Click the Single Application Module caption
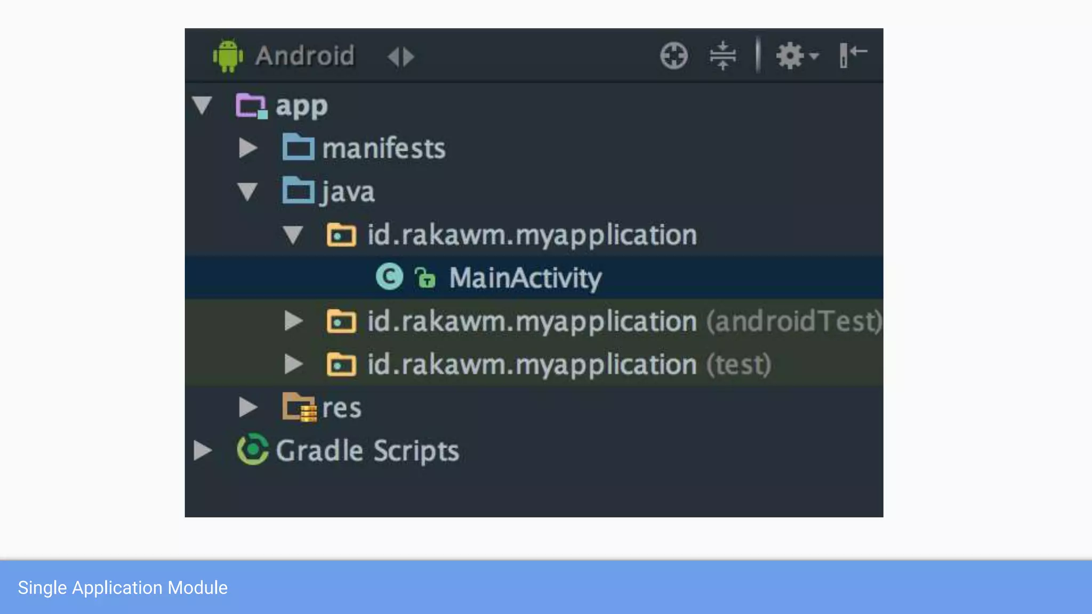Image resolution: width=1092 pixels, height=614 pixels. [x=123, y=588]
